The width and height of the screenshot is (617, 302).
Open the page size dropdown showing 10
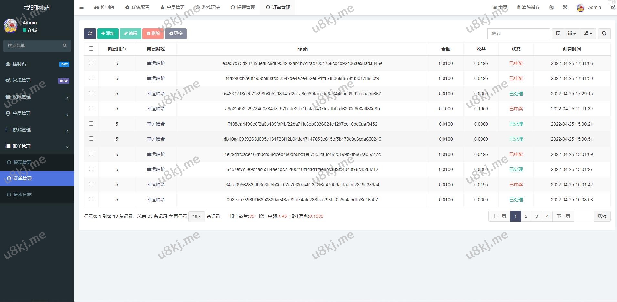tap(196, 216)
